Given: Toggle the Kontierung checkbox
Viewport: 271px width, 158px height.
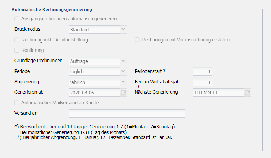Looking at the screenshot, I should tap(17, 50).
